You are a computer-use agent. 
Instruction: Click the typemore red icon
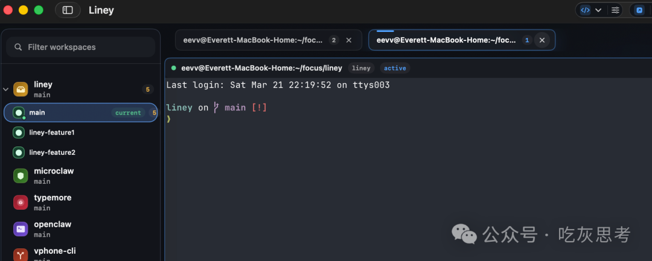coord(21,203)
